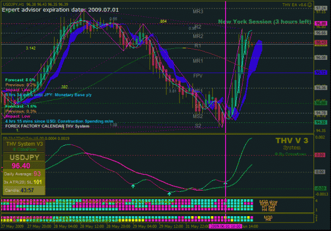Click the blue FPV price tag on the price axis

[321, 73]
